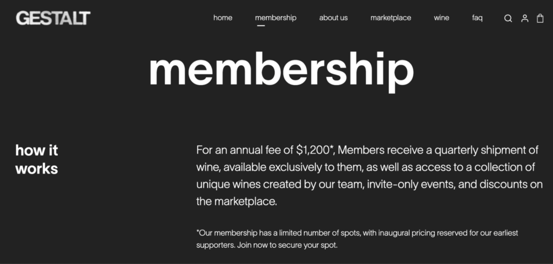
Task: Open the shopping bag cart icon
Action: [x=540, y=18]
